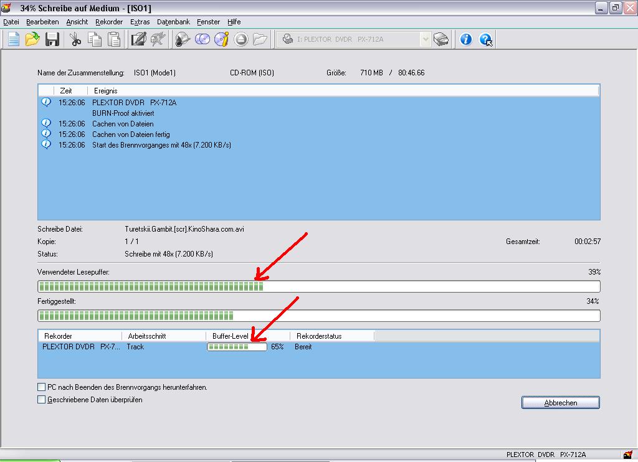
Task: Click the Gesamtzeit value 00:02:57
Action: point(588,241)
